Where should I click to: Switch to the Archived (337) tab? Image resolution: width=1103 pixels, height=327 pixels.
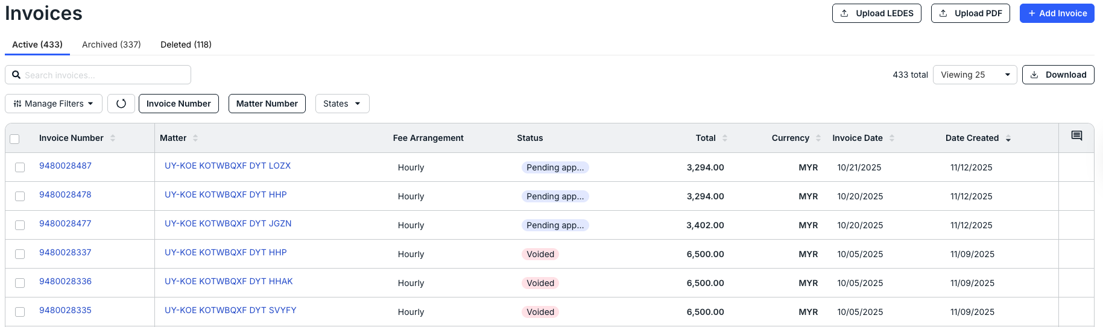click(x=112, y=45)
